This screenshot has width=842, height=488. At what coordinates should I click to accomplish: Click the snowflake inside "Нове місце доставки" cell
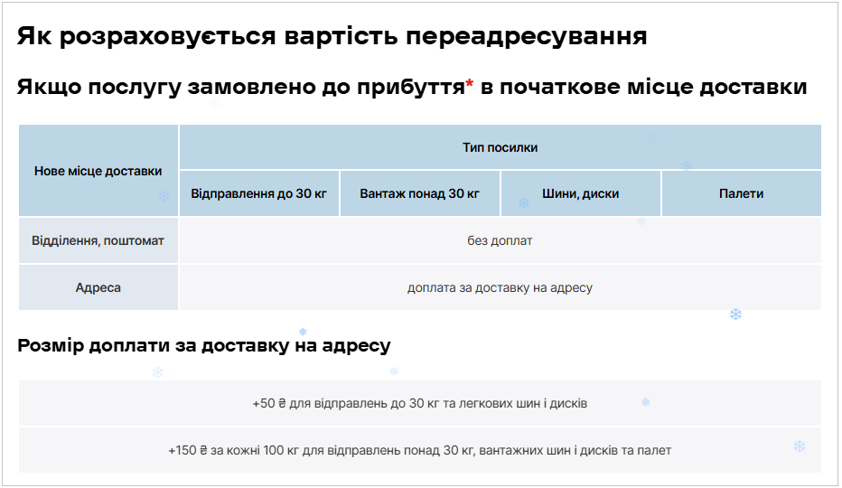[x=164, y=195]
